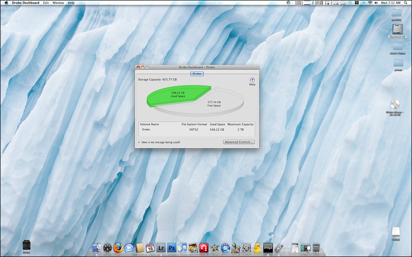Select the Drobo volume row
Screen dimensions: 412x257
[196, 129]
